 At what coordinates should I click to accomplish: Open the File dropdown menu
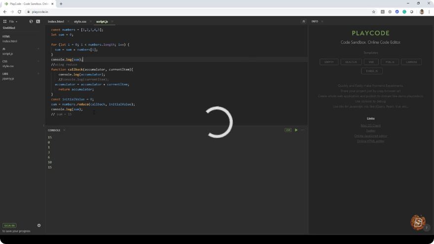click(13, 21)
